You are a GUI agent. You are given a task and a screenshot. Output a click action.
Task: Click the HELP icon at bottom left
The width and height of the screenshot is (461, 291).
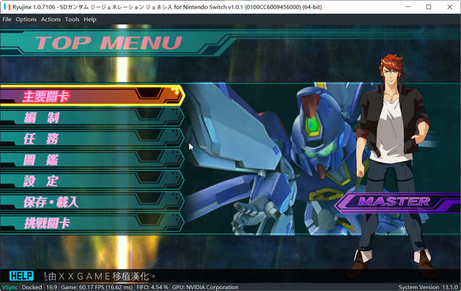[x=21, y=276]
